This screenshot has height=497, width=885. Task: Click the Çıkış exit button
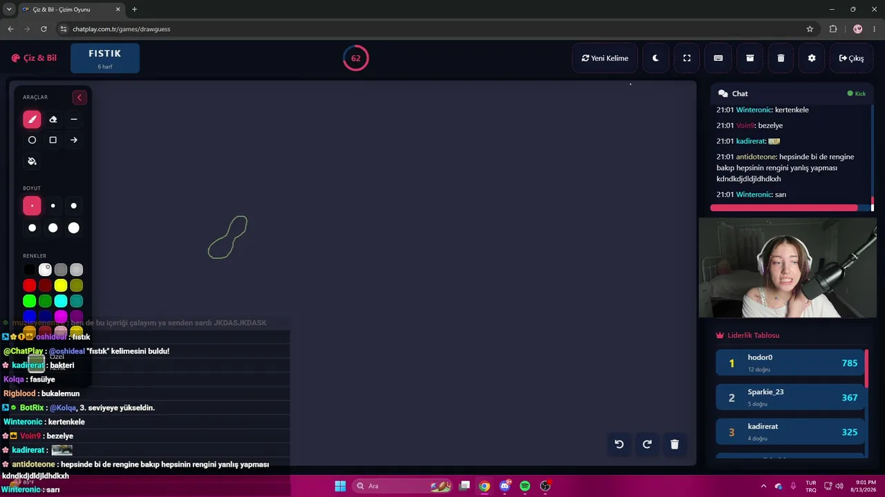pos(851,58)
